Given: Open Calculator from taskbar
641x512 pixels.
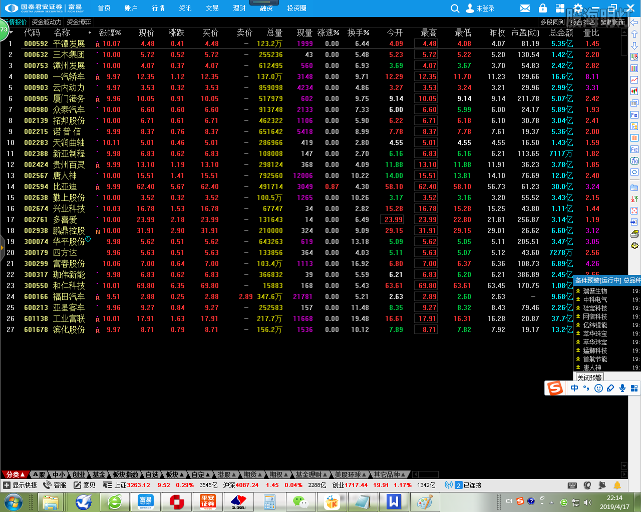Looking at the screenshot, I should [x=269, y=502].
